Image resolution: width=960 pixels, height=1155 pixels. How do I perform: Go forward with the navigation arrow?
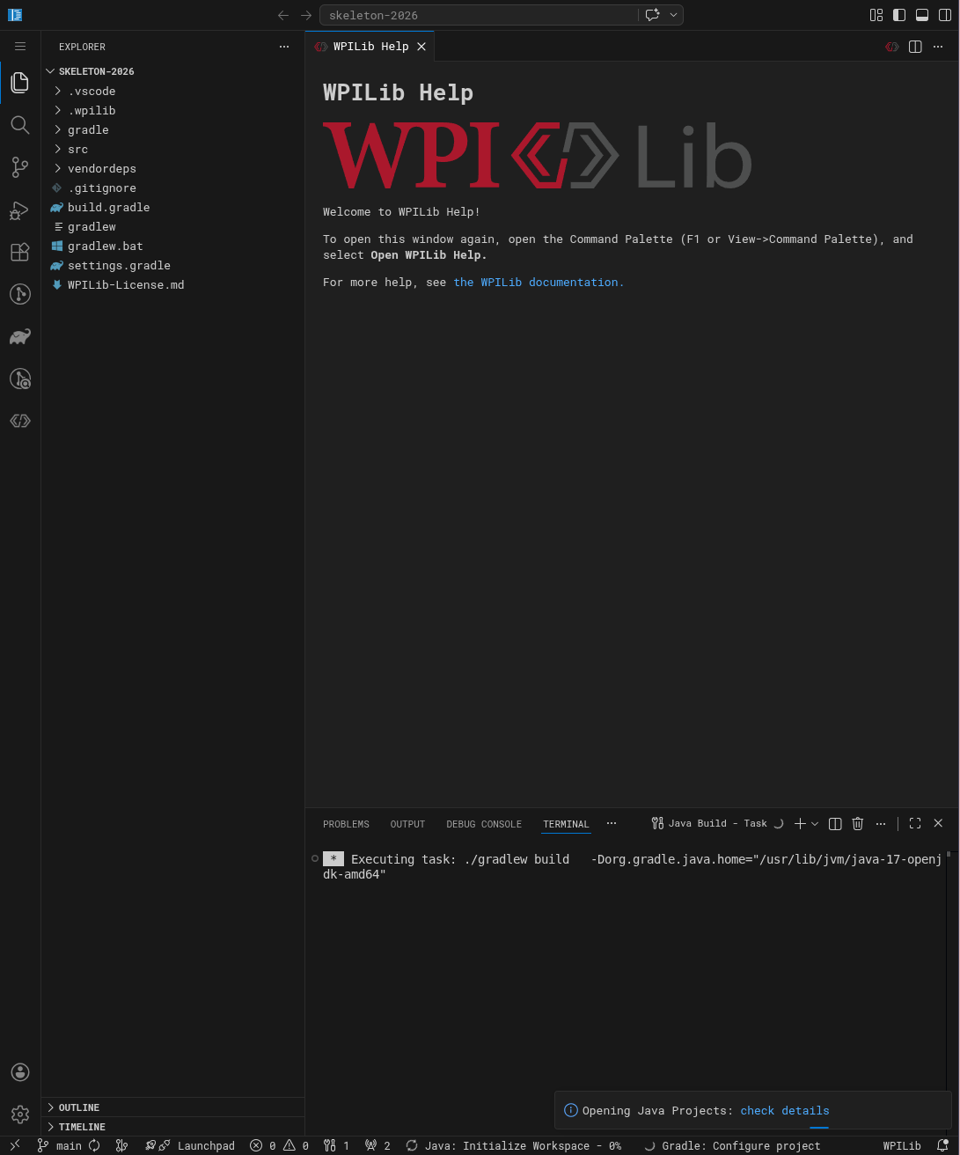coord(306,15)
